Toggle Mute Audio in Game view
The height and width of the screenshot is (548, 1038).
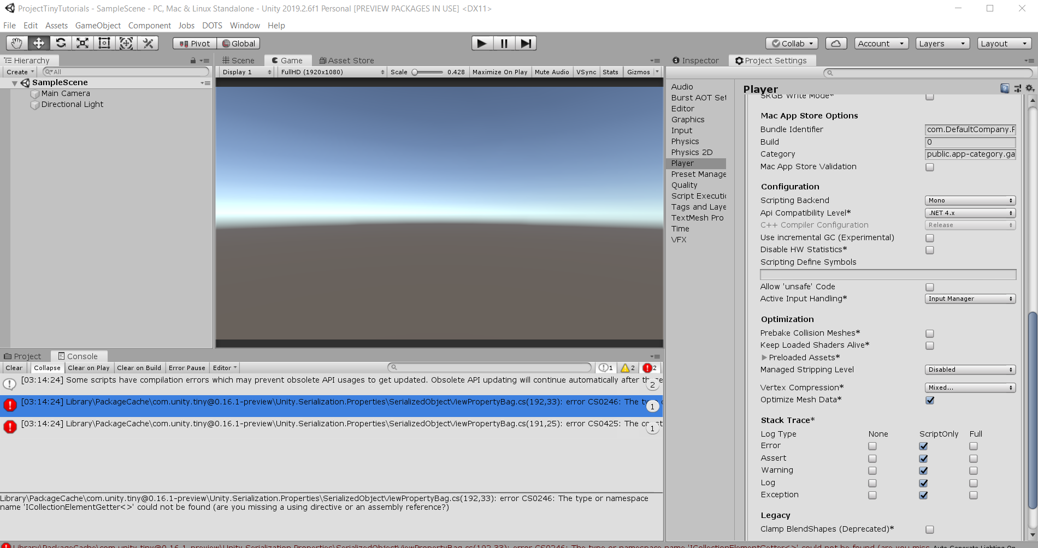(x=552, y=72)
